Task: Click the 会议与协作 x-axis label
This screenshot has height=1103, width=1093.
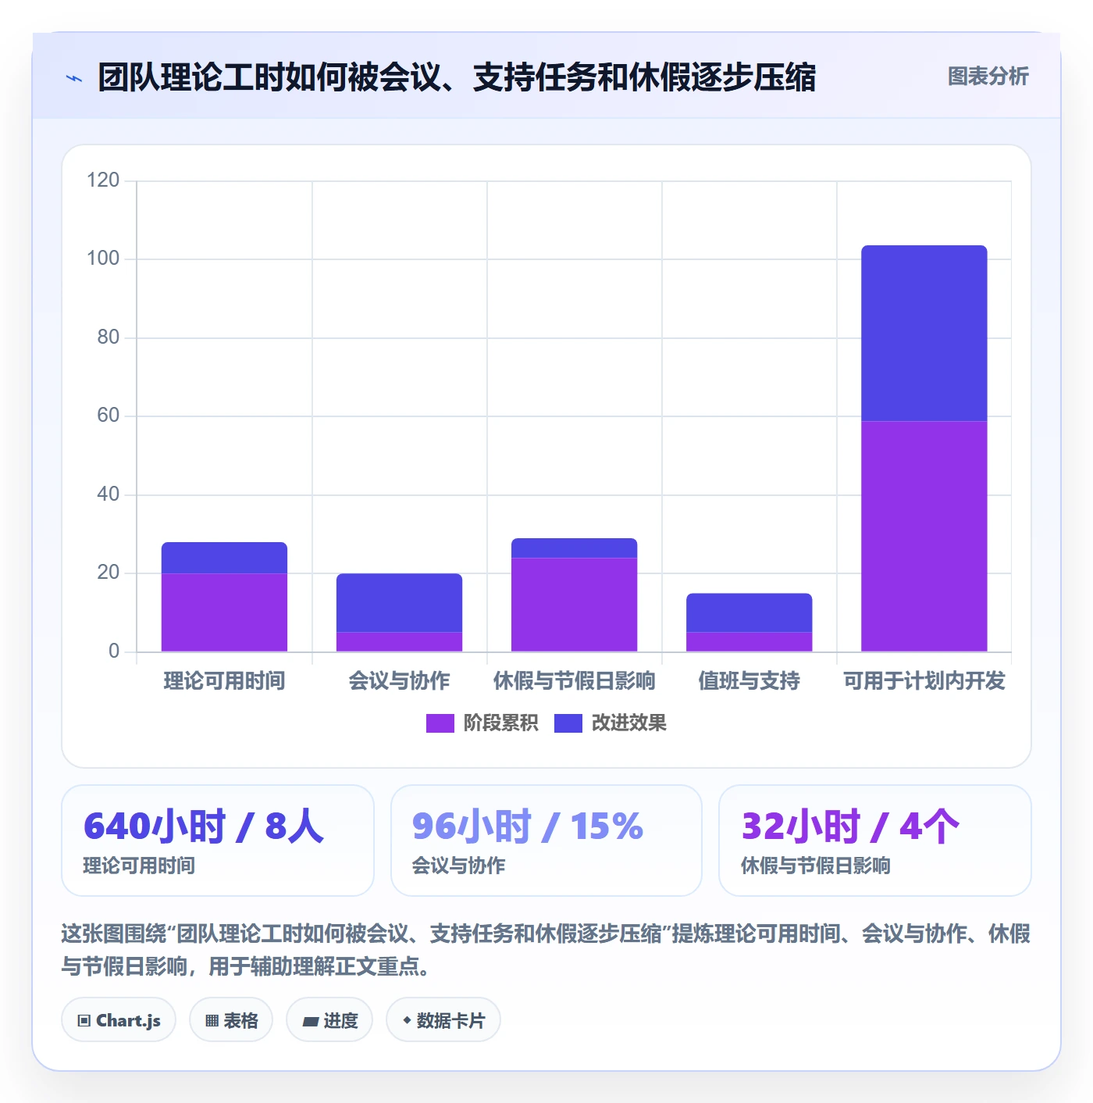Action: click(399, 680)
